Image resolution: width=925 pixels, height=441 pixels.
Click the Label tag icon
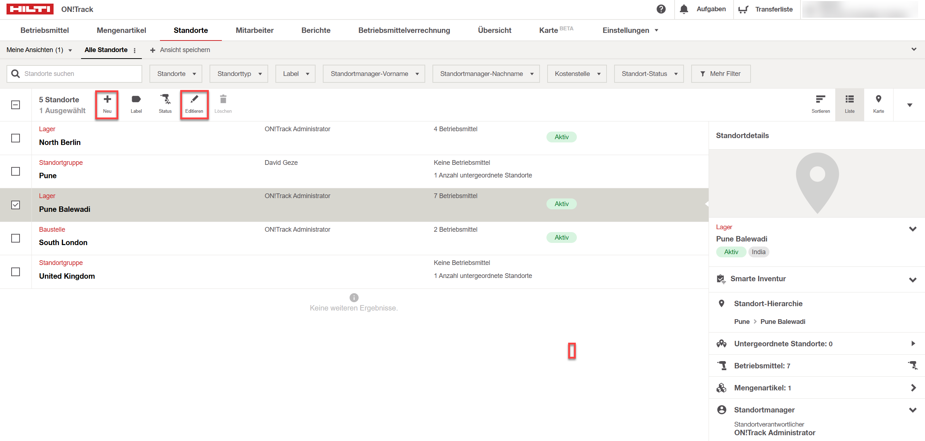[136, 99]
